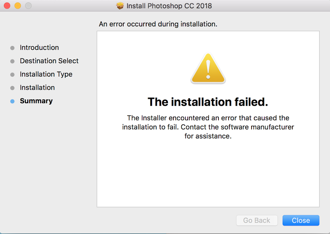Click the dot next to Destination Select
The height and width of the screenshot is (234, 330).
click(13, 61)
